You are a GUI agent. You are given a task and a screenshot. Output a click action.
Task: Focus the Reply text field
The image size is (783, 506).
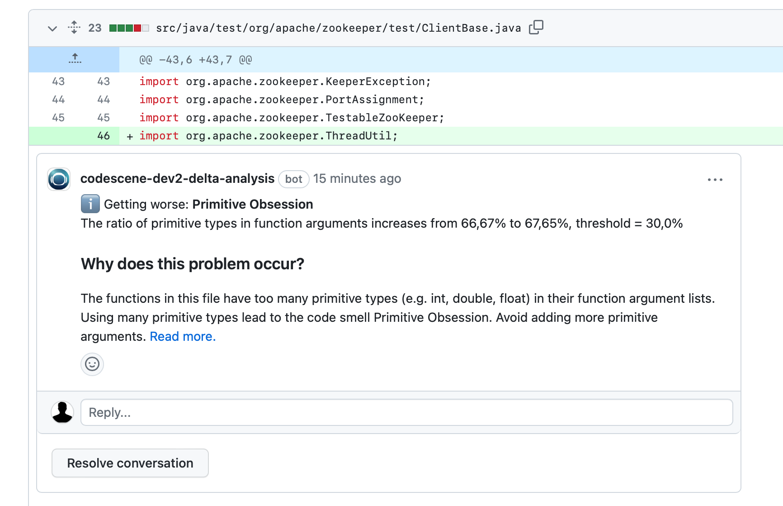[x=406, y=412]
